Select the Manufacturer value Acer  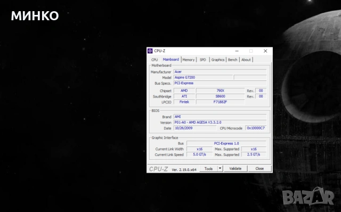[220, 72]
